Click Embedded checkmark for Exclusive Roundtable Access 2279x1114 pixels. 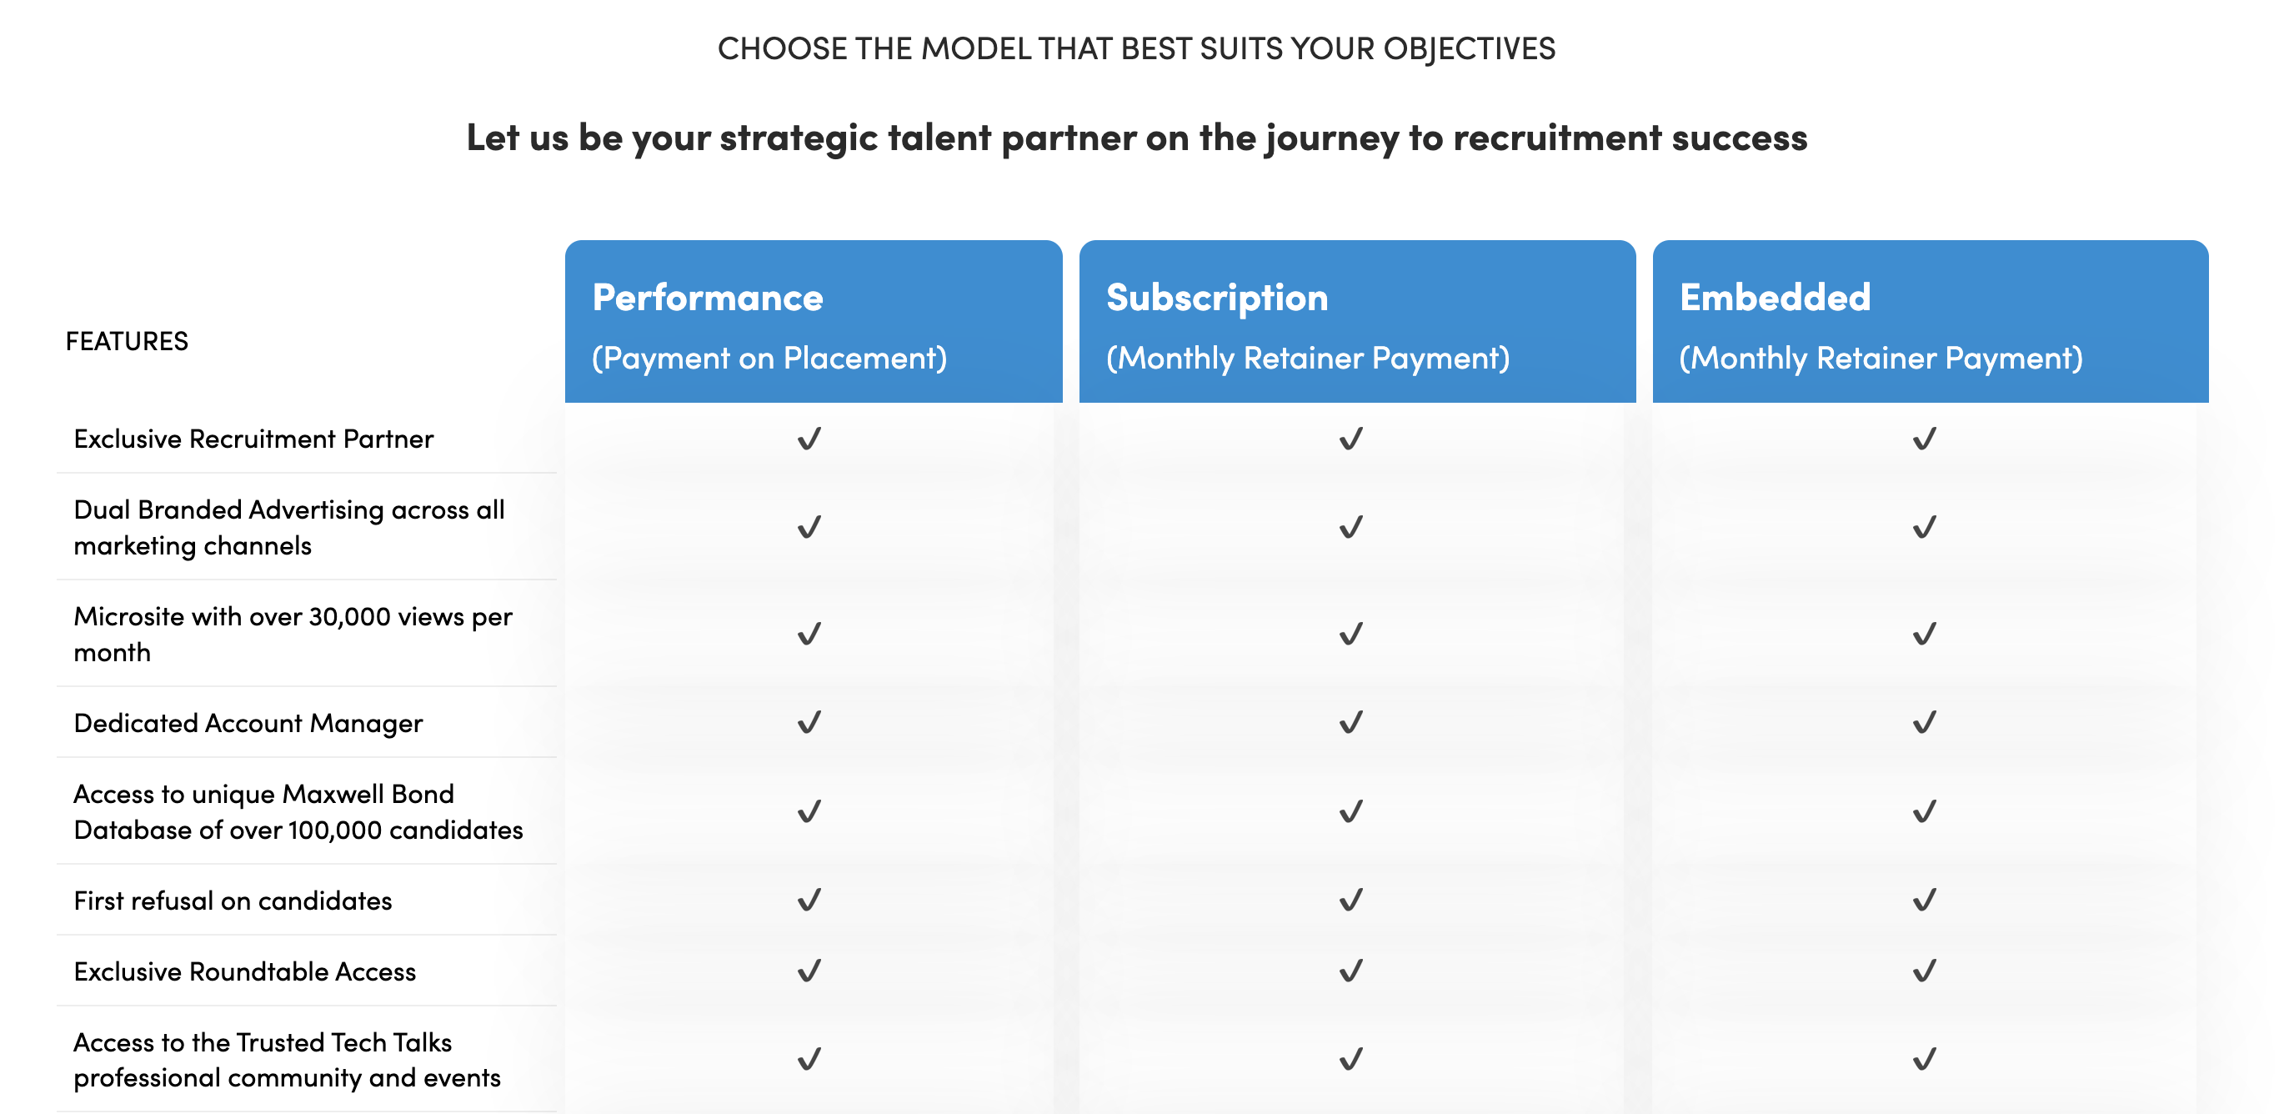tap(1924, 971)
